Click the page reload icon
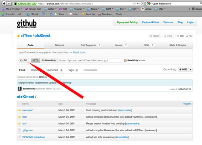Image resolution: width=202 pixels, height=145 pixels. [x=141, y=4]
